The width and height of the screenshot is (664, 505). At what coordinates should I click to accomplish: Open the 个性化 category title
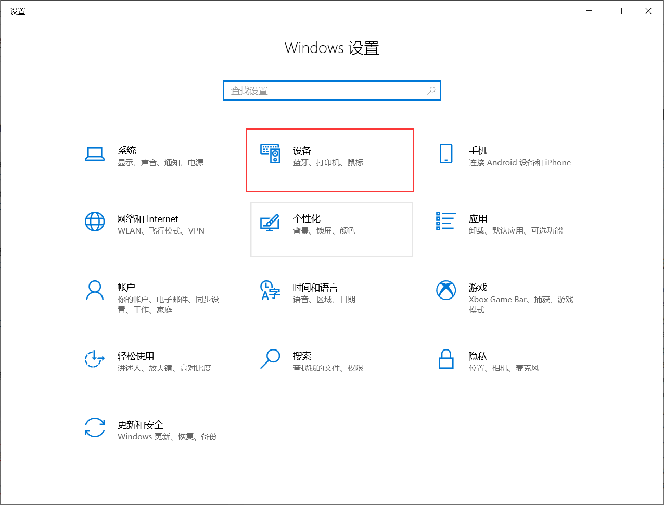307,219
